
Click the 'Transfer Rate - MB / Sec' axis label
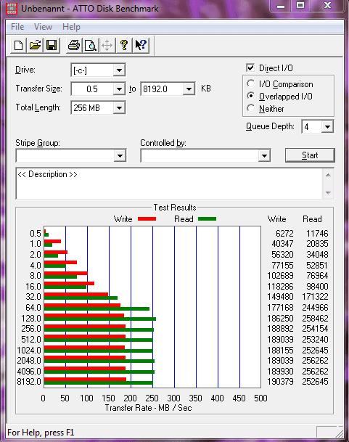[x=148, y=408]
